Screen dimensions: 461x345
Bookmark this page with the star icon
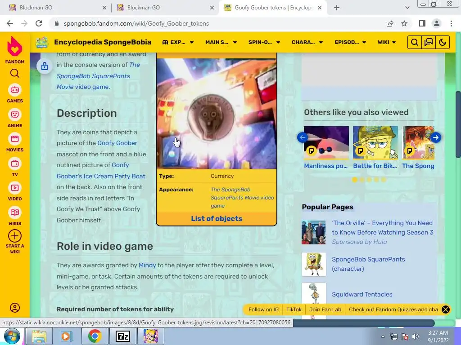pyautogui.click(x=404, y=23)
